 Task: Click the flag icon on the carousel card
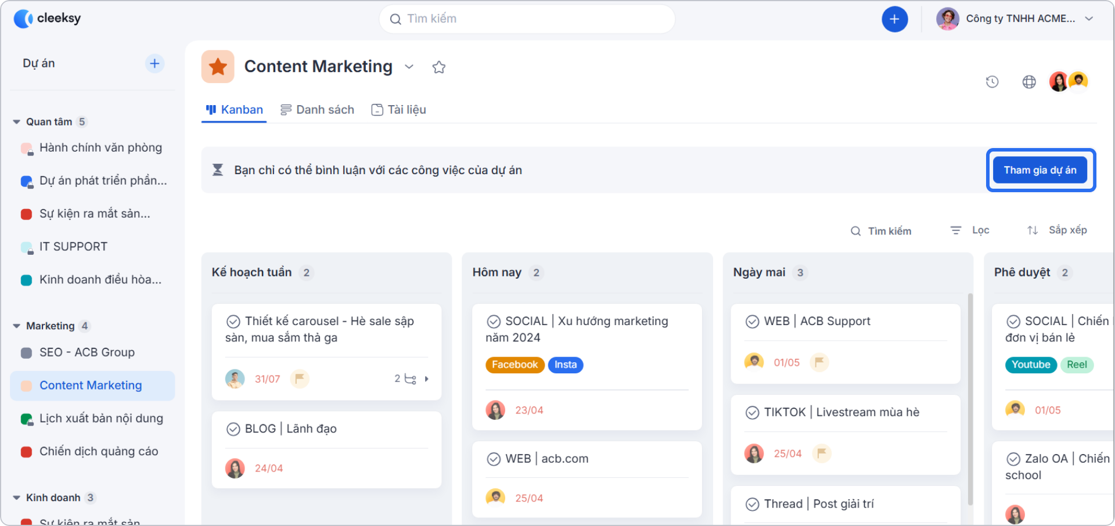point(299,379)
